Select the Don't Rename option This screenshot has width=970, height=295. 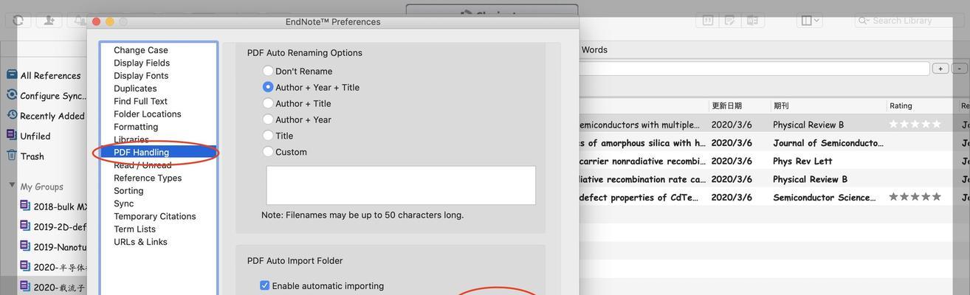click(x=268, y=71)
